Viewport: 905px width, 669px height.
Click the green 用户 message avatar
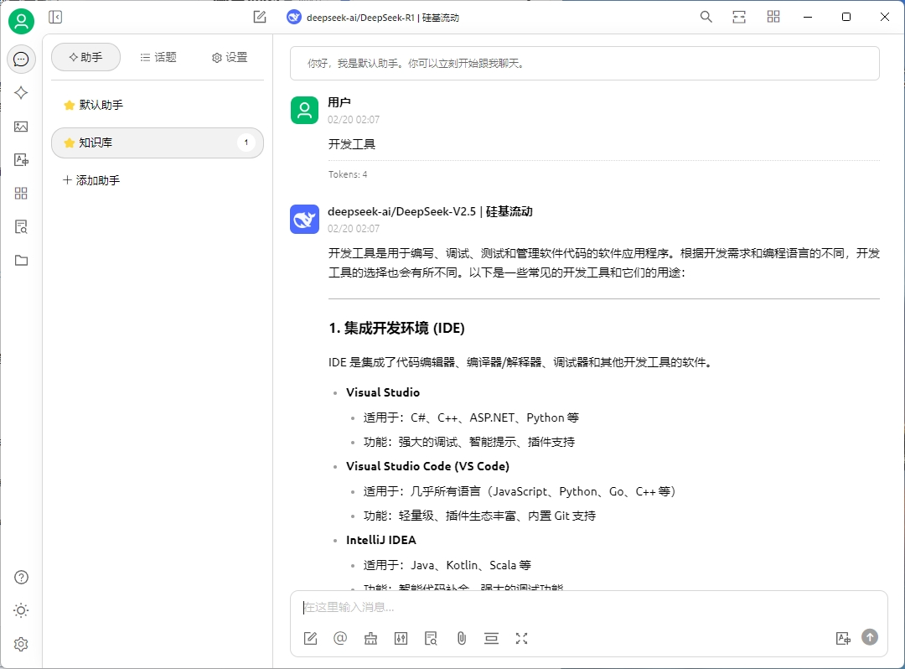pyautogui.click(x=305, y=111)
